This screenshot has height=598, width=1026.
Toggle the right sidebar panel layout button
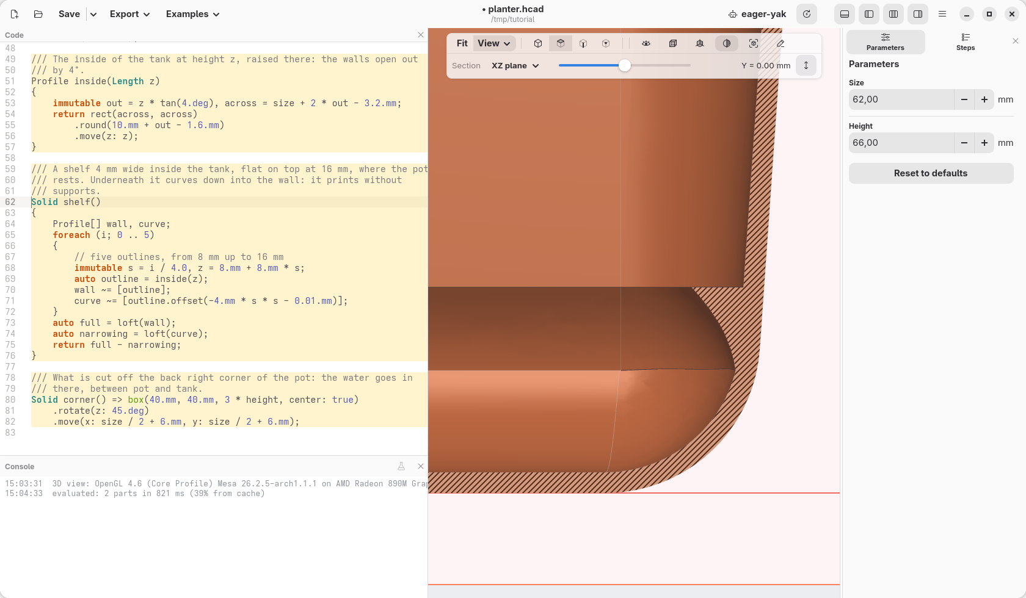pyautogui.click(x=918, y=14)
